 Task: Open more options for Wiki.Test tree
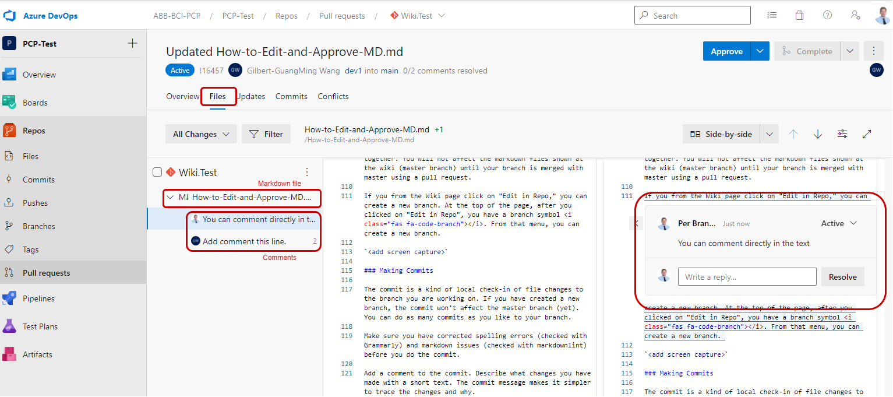point(307,172)
